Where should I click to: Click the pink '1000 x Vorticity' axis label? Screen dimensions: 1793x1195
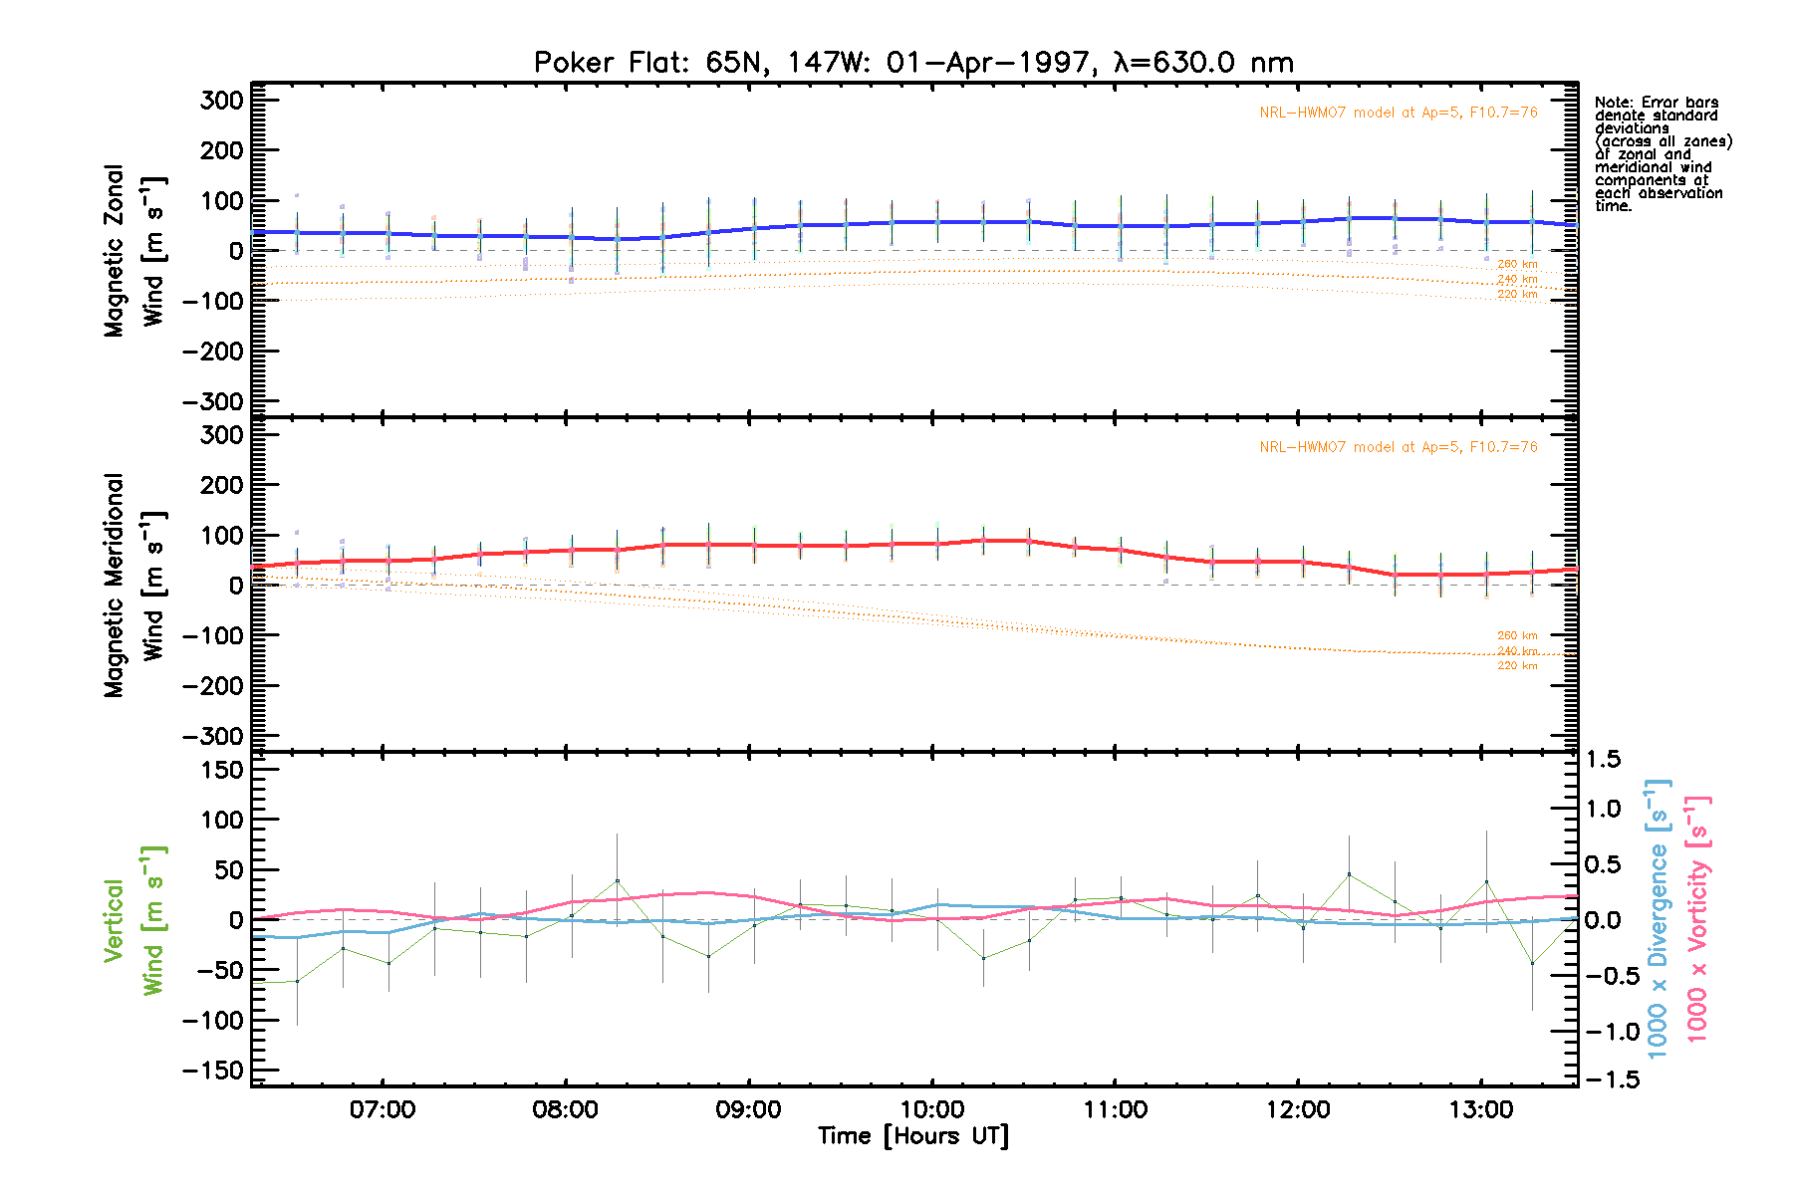coord(1697,918)
